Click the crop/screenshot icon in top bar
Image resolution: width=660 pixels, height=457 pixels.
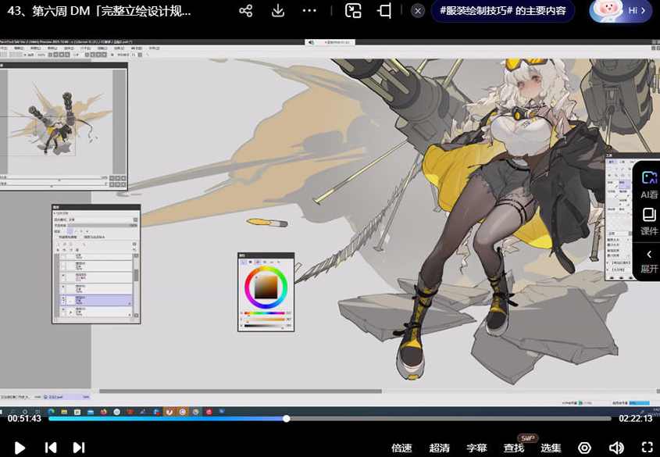pos(384,11)
